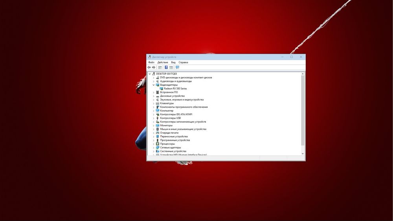Screen dimensions: 393x221
Task: Click the USB plug icon beside Контроллеры USB
Action: [x=158, y=118]
